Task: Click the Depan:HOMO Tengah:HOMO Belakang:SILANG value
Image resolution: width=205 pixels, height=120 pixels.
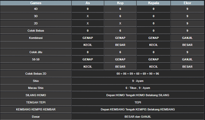Action: (x=138, y=95)
